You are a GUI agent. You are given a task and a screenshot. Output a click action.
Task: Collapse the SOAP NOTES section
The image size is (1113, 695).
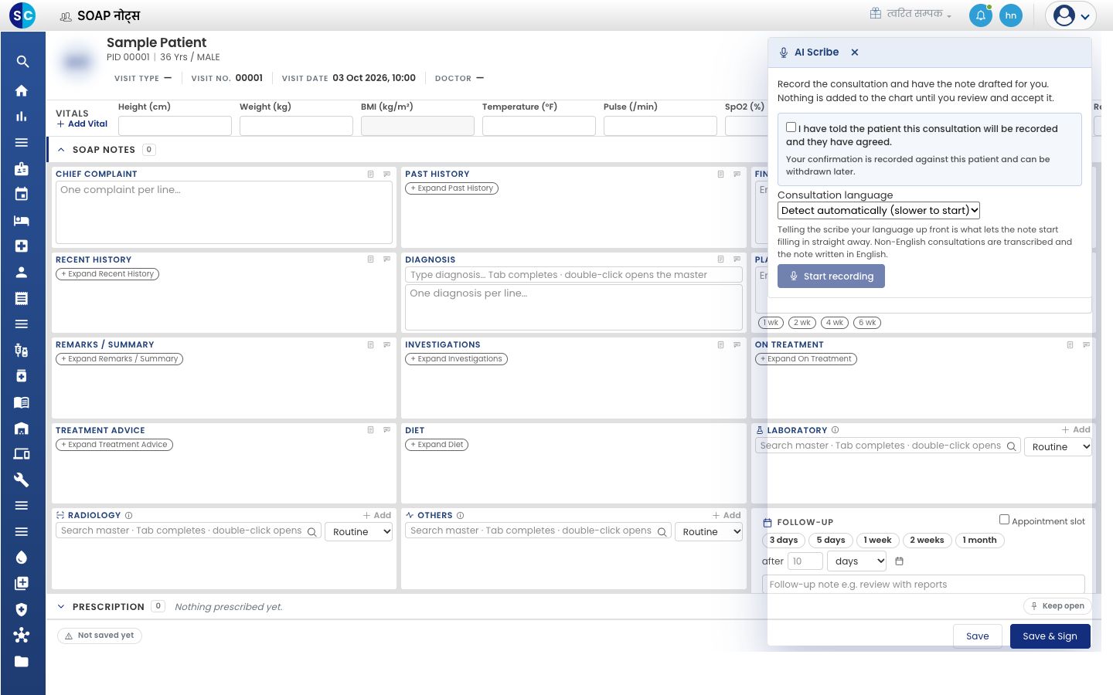coord(61,150)
